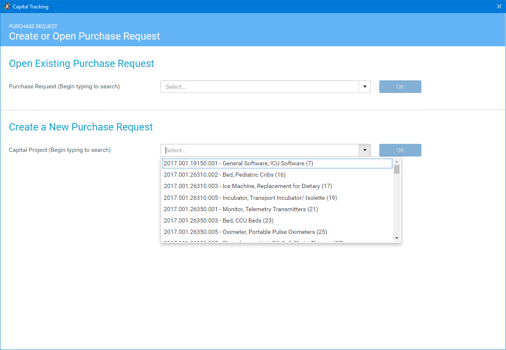Select the Ice Machine, Replacement for Dietary project
Image resolution: width=506 pixels, height=350 pixels.
tap(248, 186)
